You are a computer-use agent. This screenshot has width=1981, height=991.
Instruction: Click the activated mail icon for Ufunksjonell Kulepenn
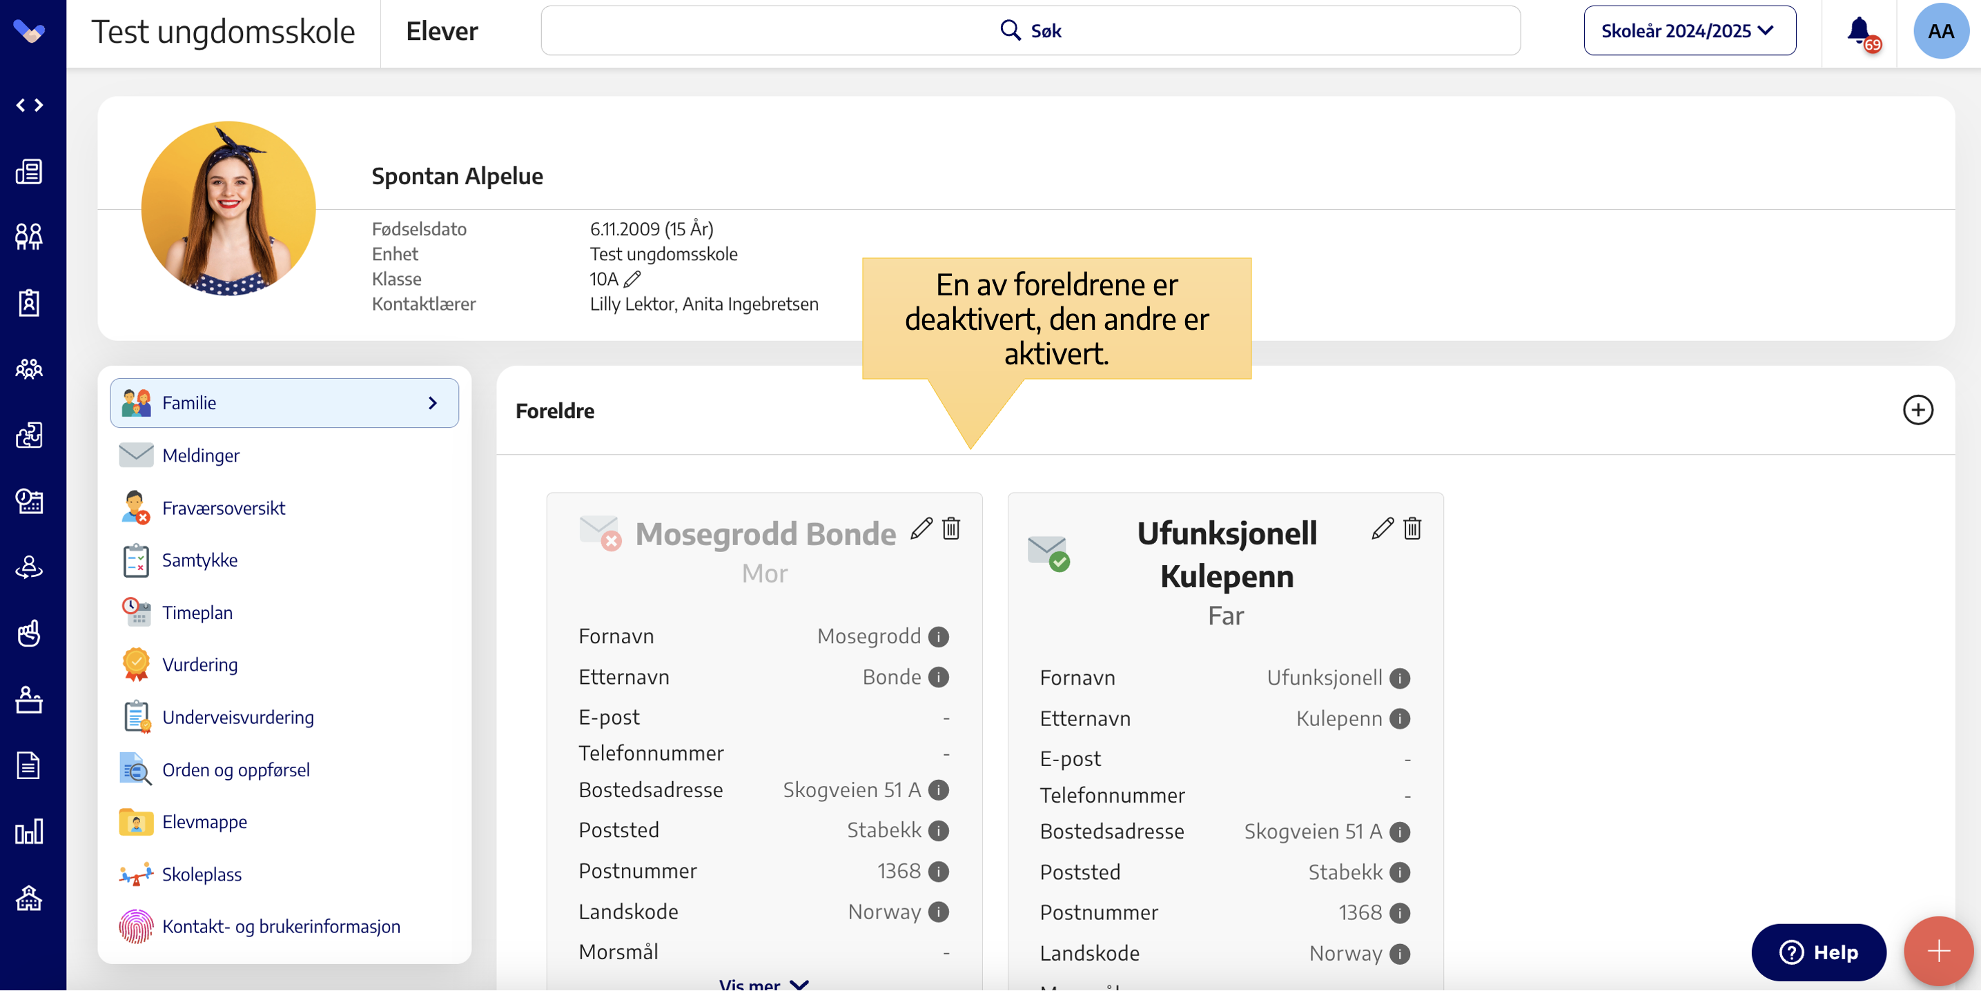[x=1048, y=552]
